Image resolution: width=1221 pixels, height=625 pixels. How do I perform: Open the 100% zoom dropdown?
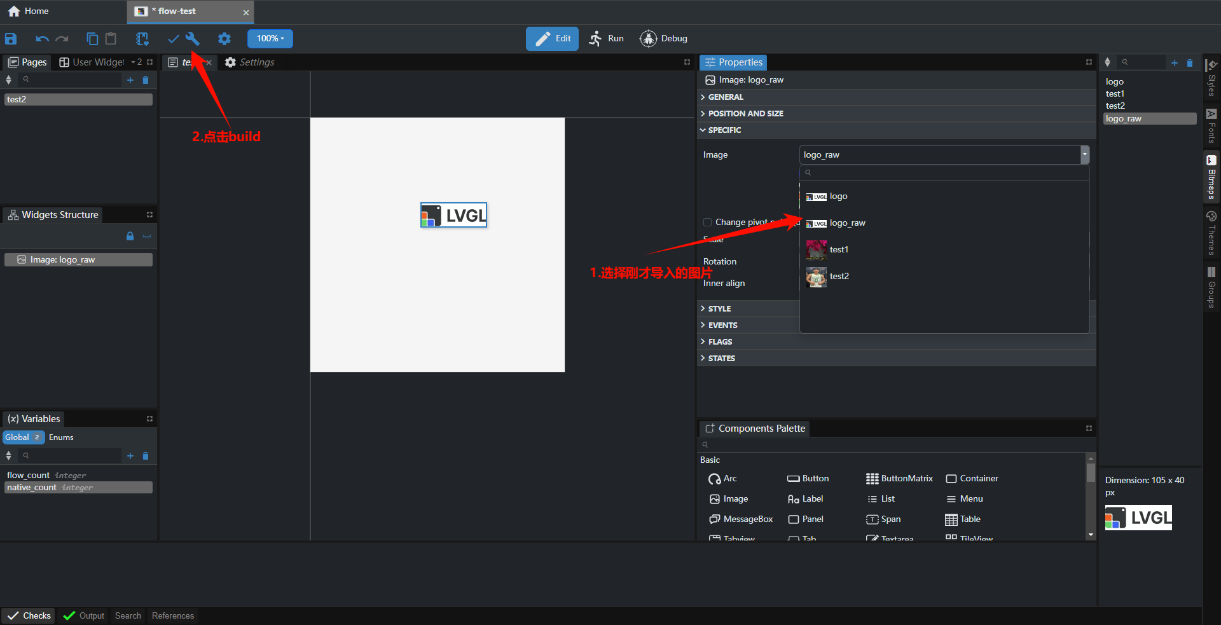[270, 39]
